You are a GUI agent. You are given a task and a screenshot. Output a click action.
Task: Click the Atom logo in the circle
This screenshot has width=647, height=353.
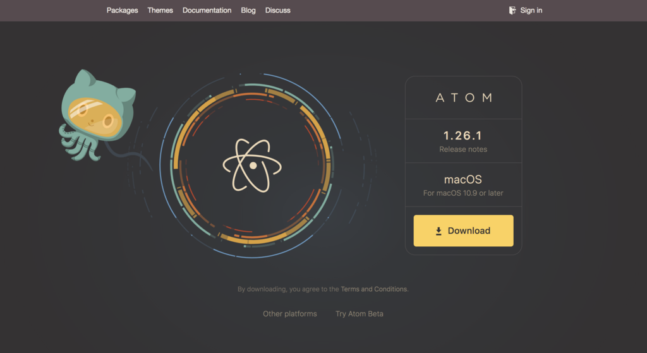click(252, 165)
